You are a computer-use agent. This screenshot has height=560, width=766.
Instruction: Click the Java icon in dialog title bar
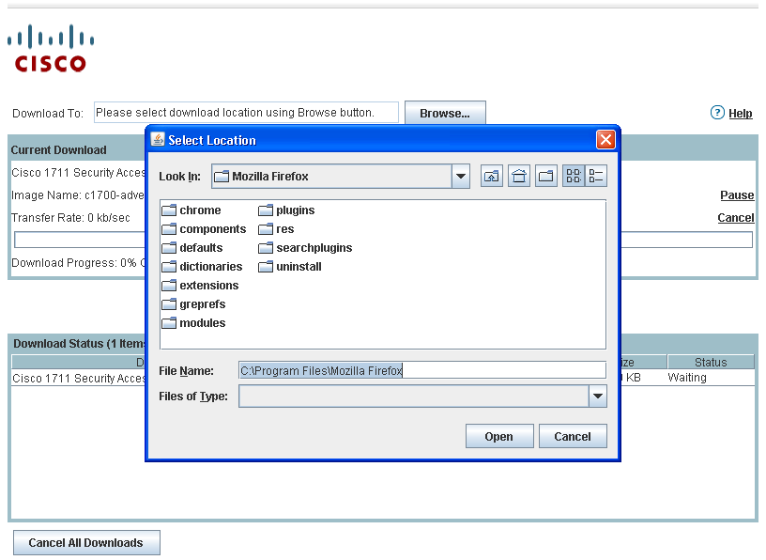pos(158,140)
